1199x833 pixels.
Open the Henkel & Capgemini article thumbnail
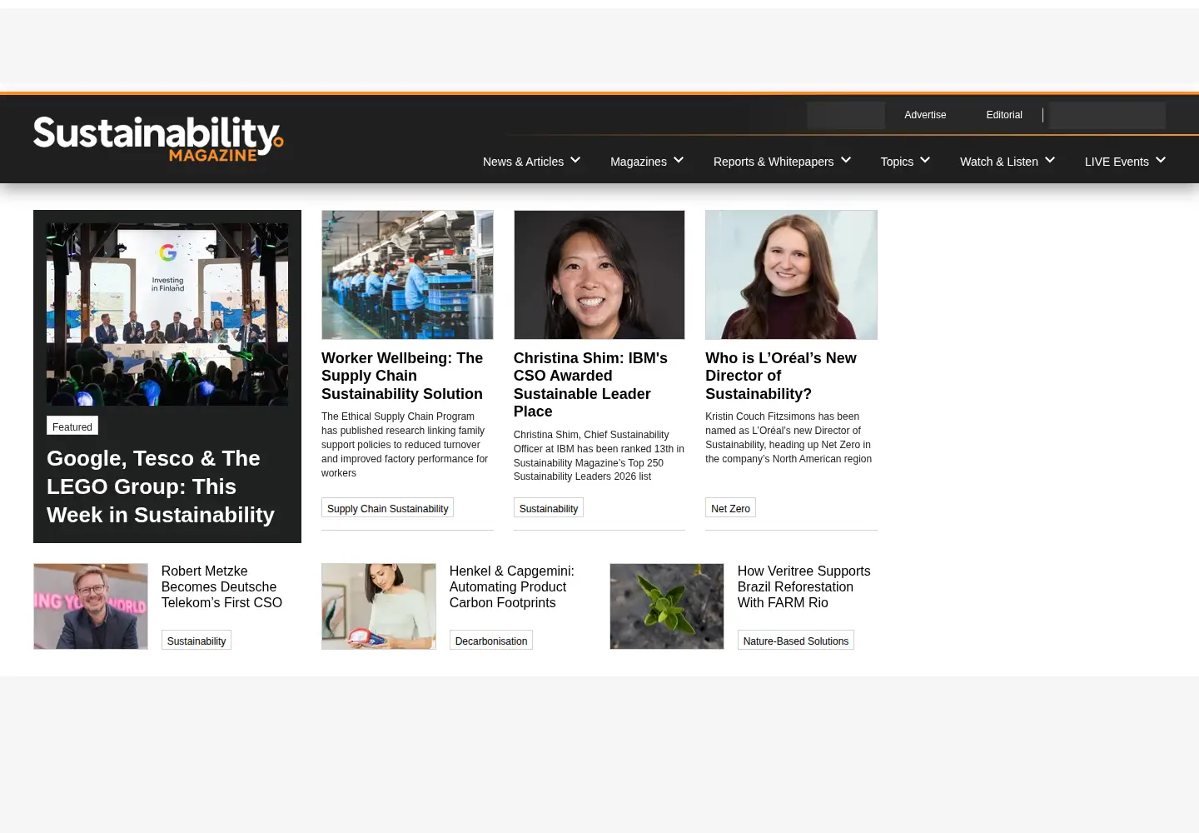click(379, 606)
